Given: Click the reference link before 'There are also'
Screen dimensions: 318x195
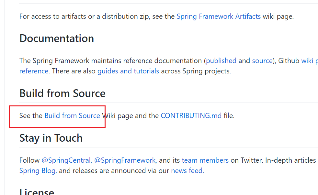Looking at the screenshot, I should point(34,71).
